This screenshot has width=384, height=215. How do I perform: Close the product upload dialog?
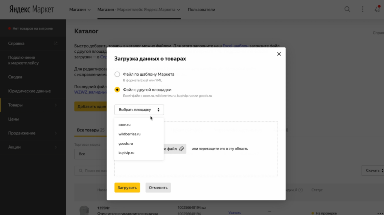point(279,54)
